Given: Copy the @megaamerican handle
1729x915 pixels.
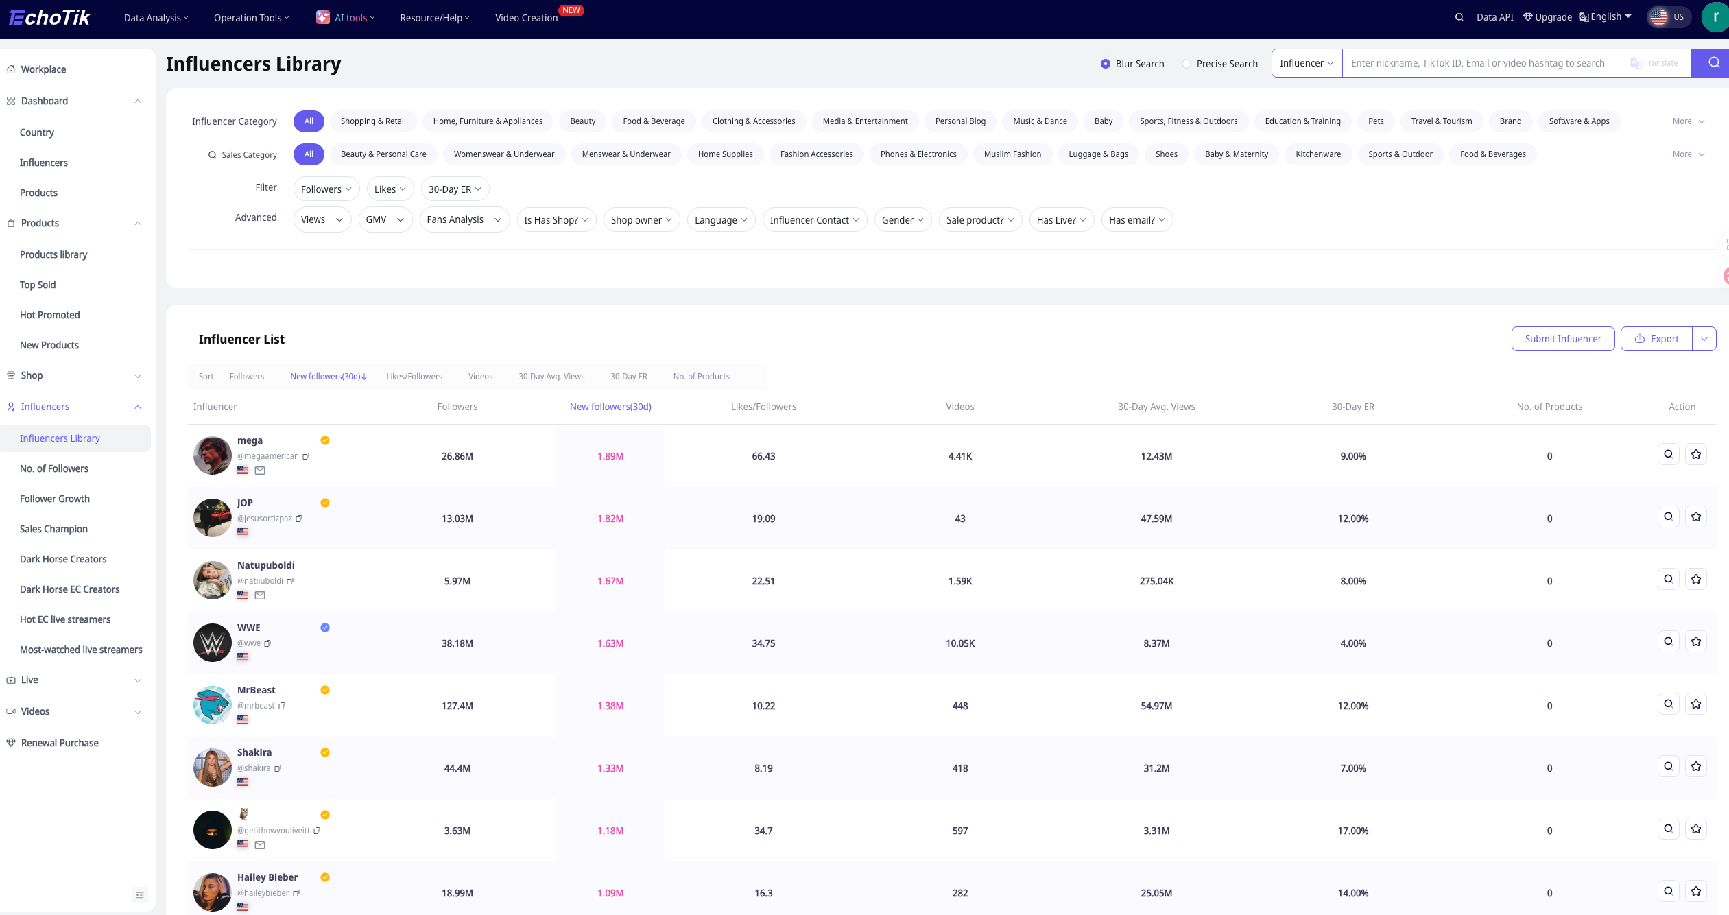Looking at the screenshot, I should tap(306, 456).
